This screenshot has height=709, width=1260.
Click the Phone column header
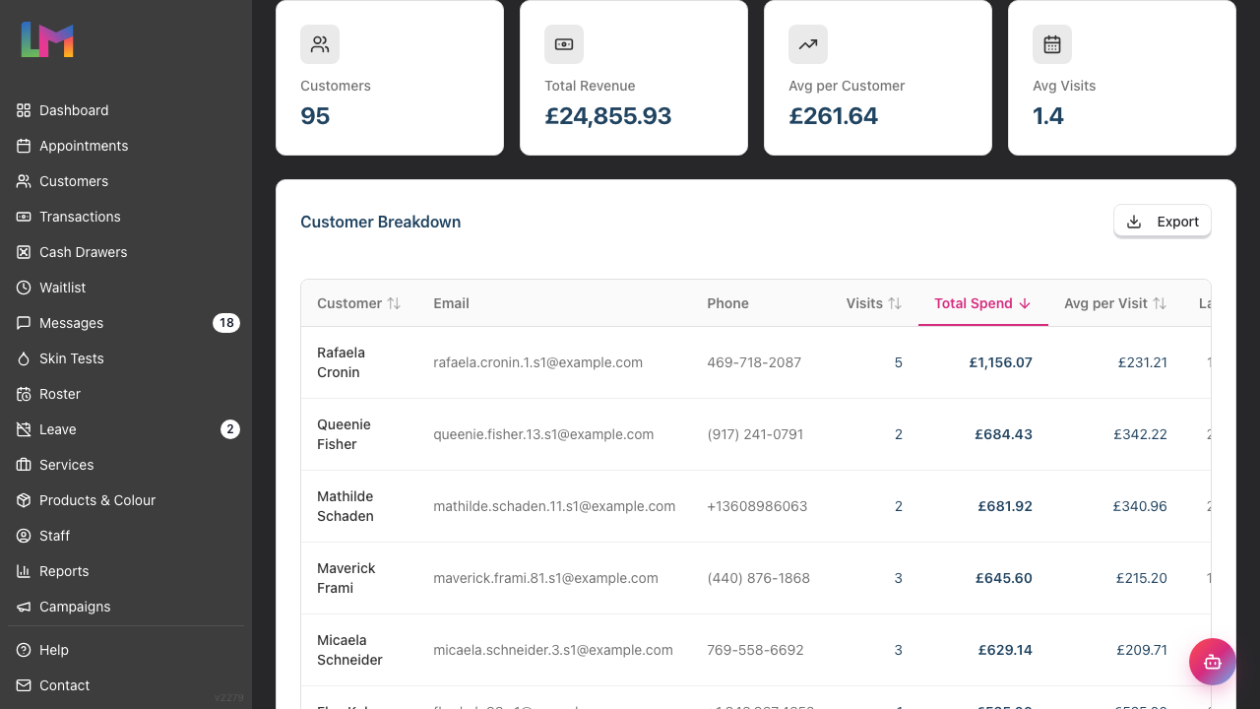[727, 303]
